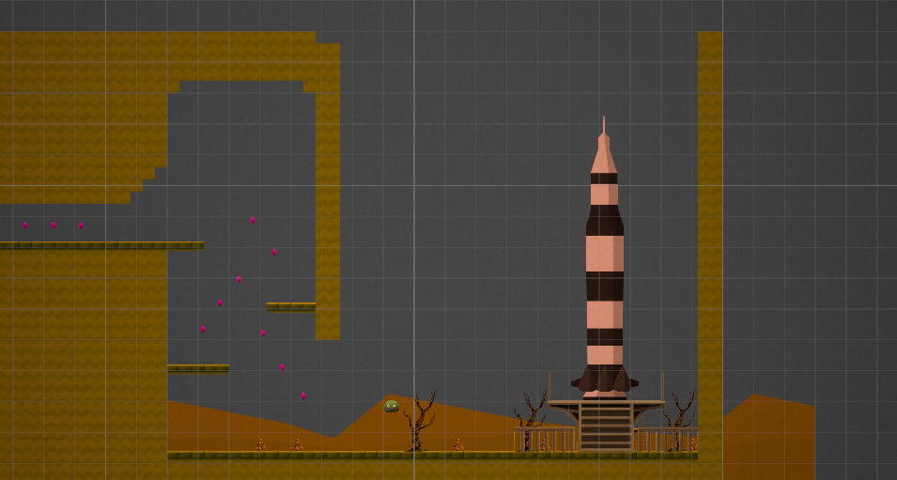Select the striped rocket sprite
Screen dimensions: 897x480
point(604,257)
